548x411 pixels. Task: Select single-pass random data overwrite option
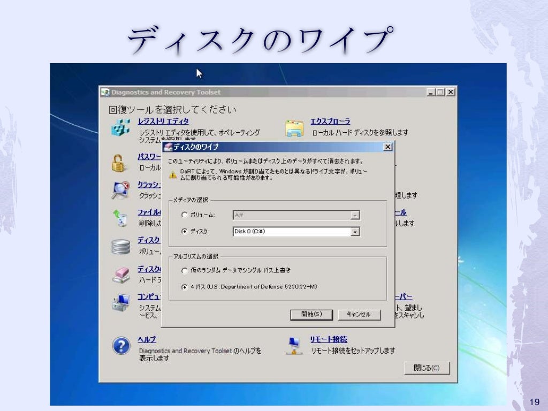tap(185, 270)
